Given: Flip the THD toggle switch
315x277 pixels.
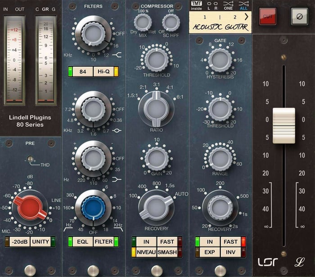Looking at the screenshot, I should (30, 159).
